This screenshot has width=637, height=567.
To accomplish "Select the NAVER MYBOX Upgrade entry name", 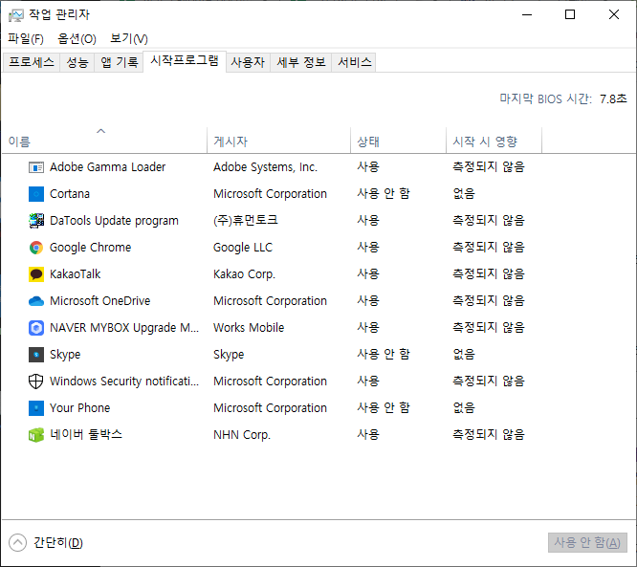I will pyautogui.click(x=124, y=328).
